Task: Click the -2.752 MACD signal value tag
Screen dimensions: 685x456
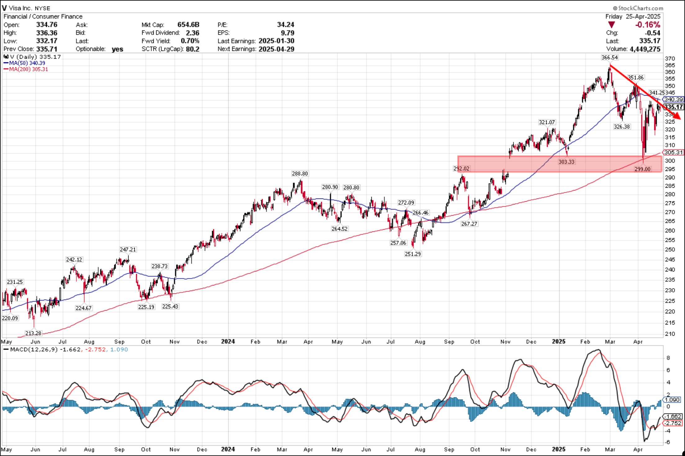Action: (x=673, y=423)
